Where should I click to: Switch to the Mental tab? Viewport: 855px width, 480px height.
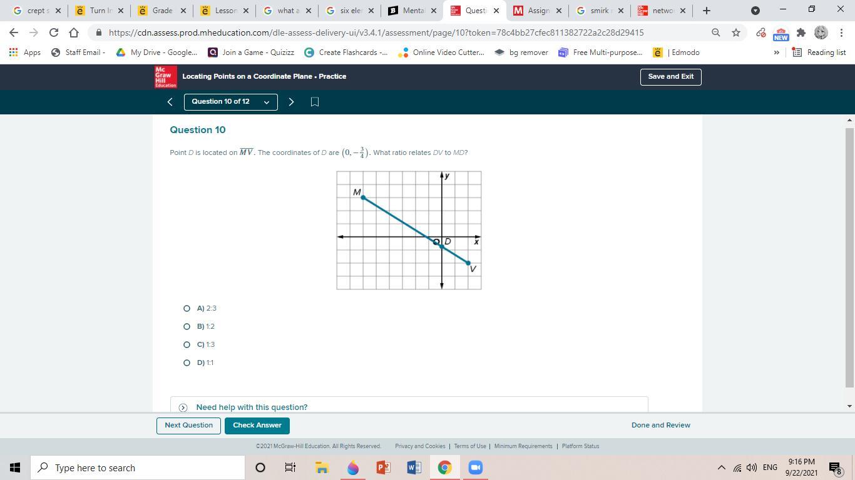coord(413,11)
